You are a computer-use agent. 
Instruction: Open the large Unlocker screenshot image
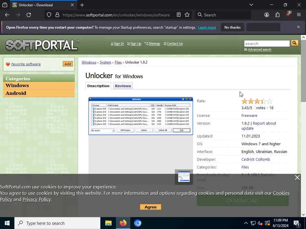tap(141, 116)
